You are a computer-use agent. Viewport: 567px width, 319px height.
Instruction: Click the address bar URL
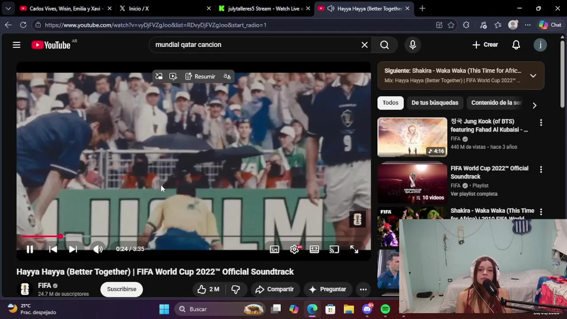155,25
